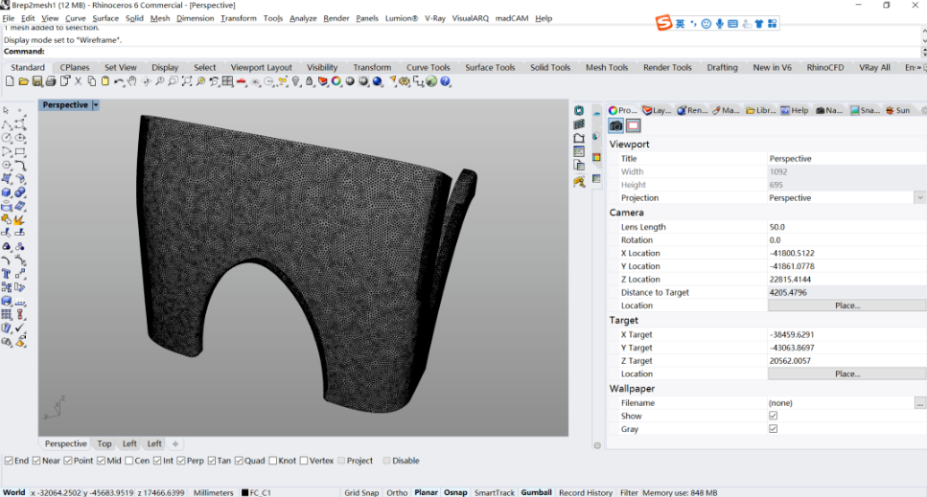Click the light bulb icon
Screen dimensions: 927x497
[x=295, y=81]
